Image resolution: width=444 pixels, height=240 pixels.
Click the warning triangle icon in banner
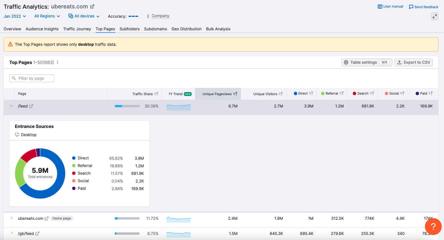[10, 44]
